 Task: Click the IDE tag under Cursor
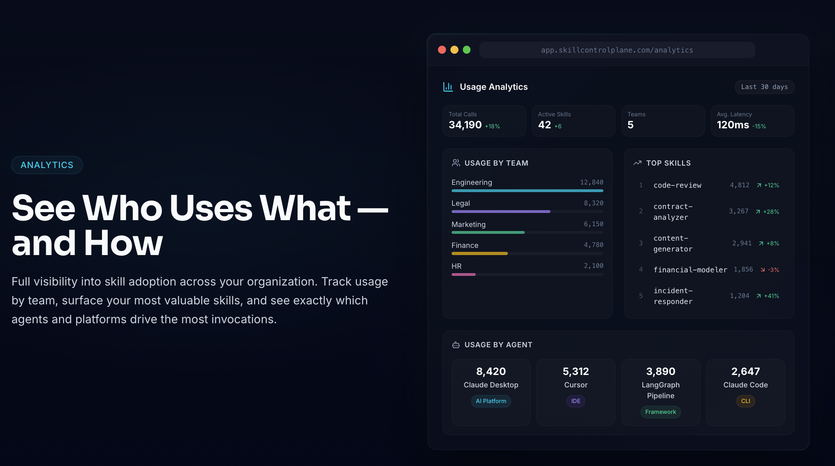(x=576, y=401)
